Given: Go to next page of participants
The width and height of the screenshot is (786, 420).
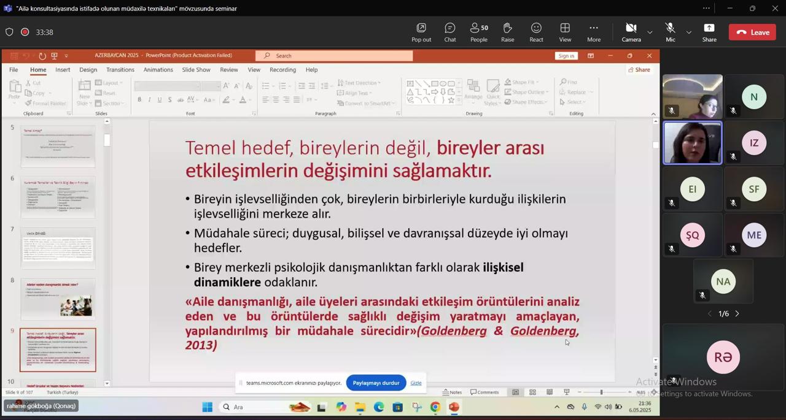Looking at the screenshot, I should coord(737,314).
